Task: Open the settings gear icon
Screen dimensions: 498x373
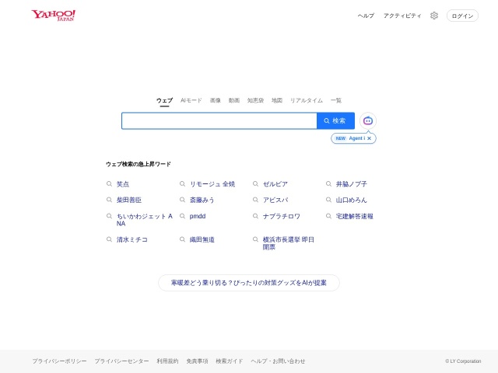Action: click(x=434, y=16)
